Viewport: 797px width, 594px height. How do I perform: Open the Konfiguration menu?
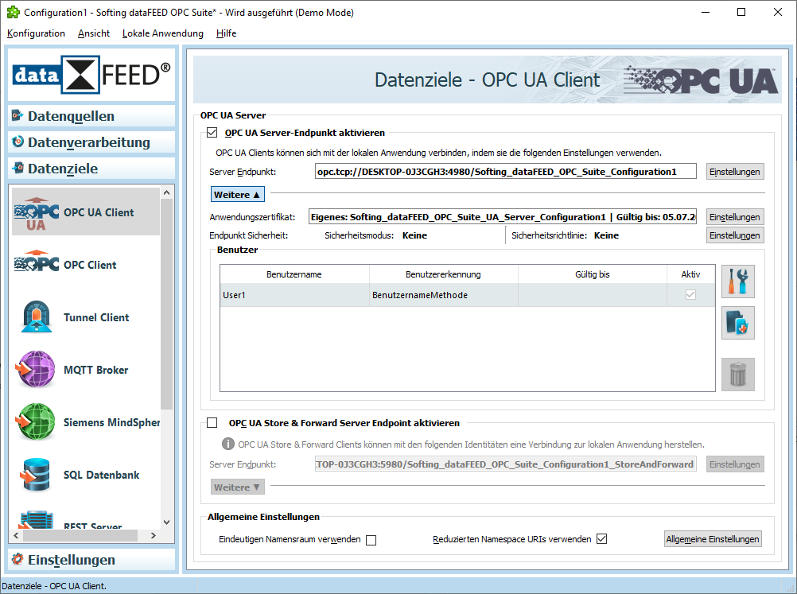point(36,33)
